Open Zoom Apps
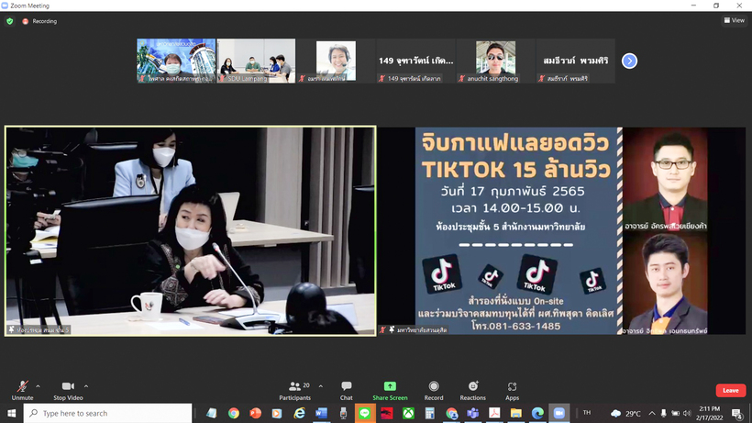752x423 pixels. pyautogui.click(x=513, y=390)
